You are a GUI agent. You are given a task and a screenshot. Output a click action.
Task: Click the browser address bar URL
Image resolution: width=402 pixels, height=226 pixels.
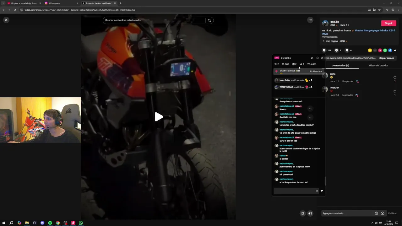tap(80, 10)
